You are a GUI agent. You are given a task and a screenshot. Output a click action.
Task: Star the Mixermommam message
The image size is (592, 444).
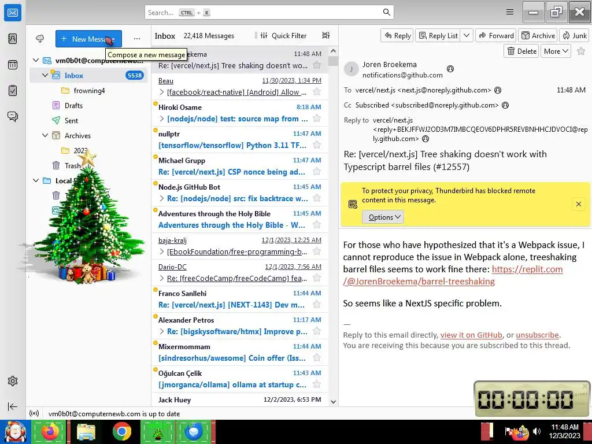pos(317,358)
